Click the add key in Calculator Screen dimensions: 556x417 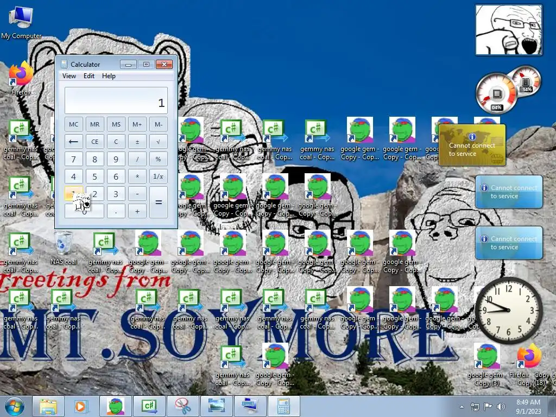click(x=137, y=211)
